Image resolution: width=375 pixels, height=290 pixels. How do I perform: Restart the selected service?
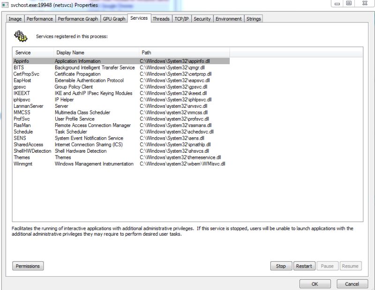(x=304, y=266)
